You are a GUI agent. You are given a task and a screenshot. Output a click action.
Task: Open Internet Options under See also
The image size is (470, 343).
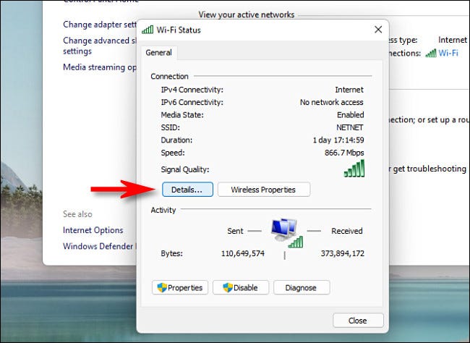coord(93,230)
